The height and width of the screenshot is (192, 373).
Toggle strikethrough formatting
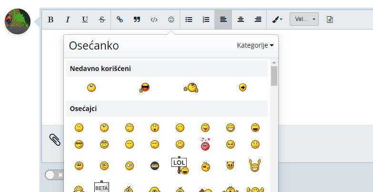(x=102, y=20)
